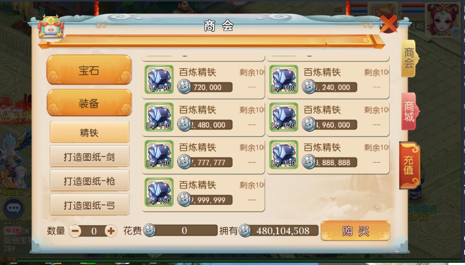Screen dimensions: 465x265
Task: Open the chat bubble icon
Action: (x=14, y=209)
